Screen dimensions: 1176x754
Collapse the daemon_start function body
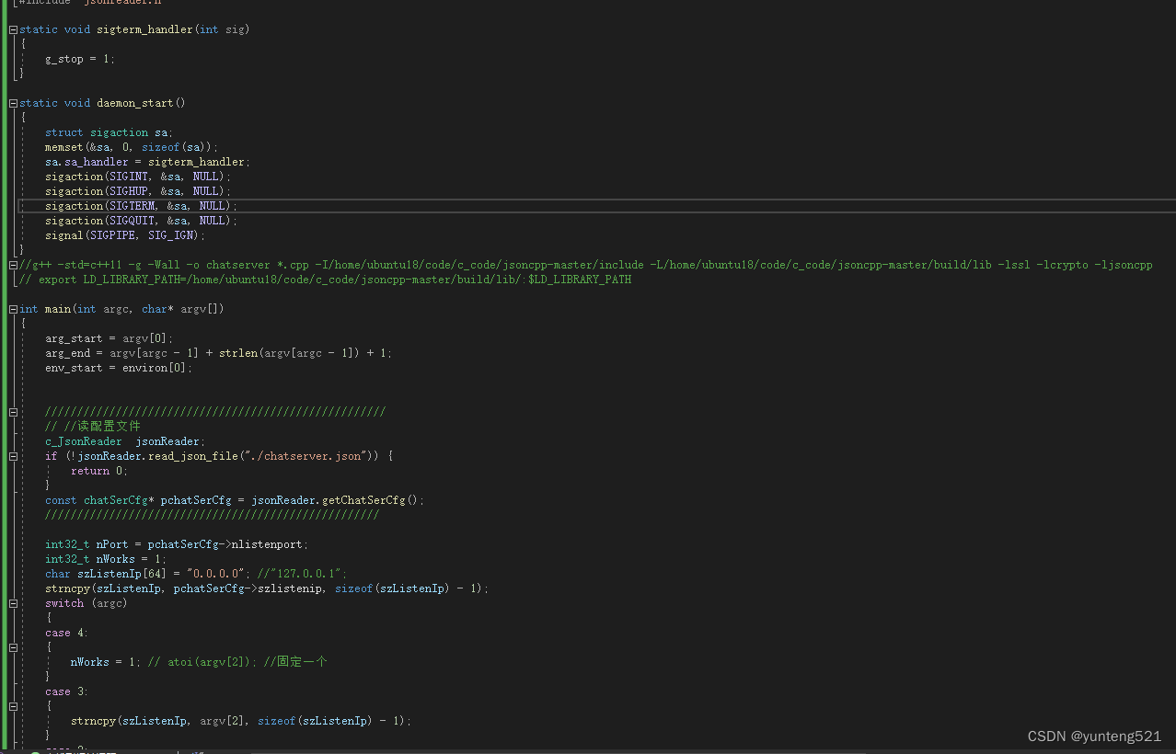[12, 102]
